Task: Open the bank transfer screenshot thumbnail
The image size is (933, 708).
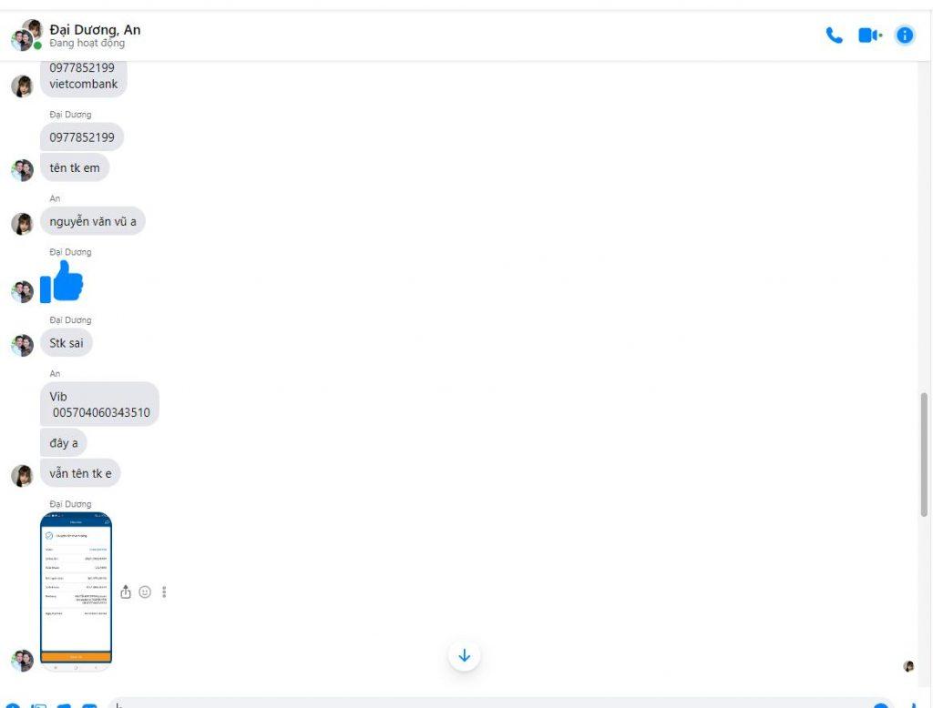Action: (76, 588)
